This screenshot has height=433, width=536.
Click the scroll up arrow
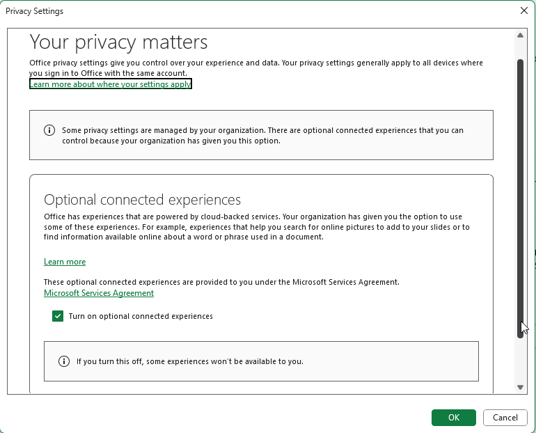[520, 36]
